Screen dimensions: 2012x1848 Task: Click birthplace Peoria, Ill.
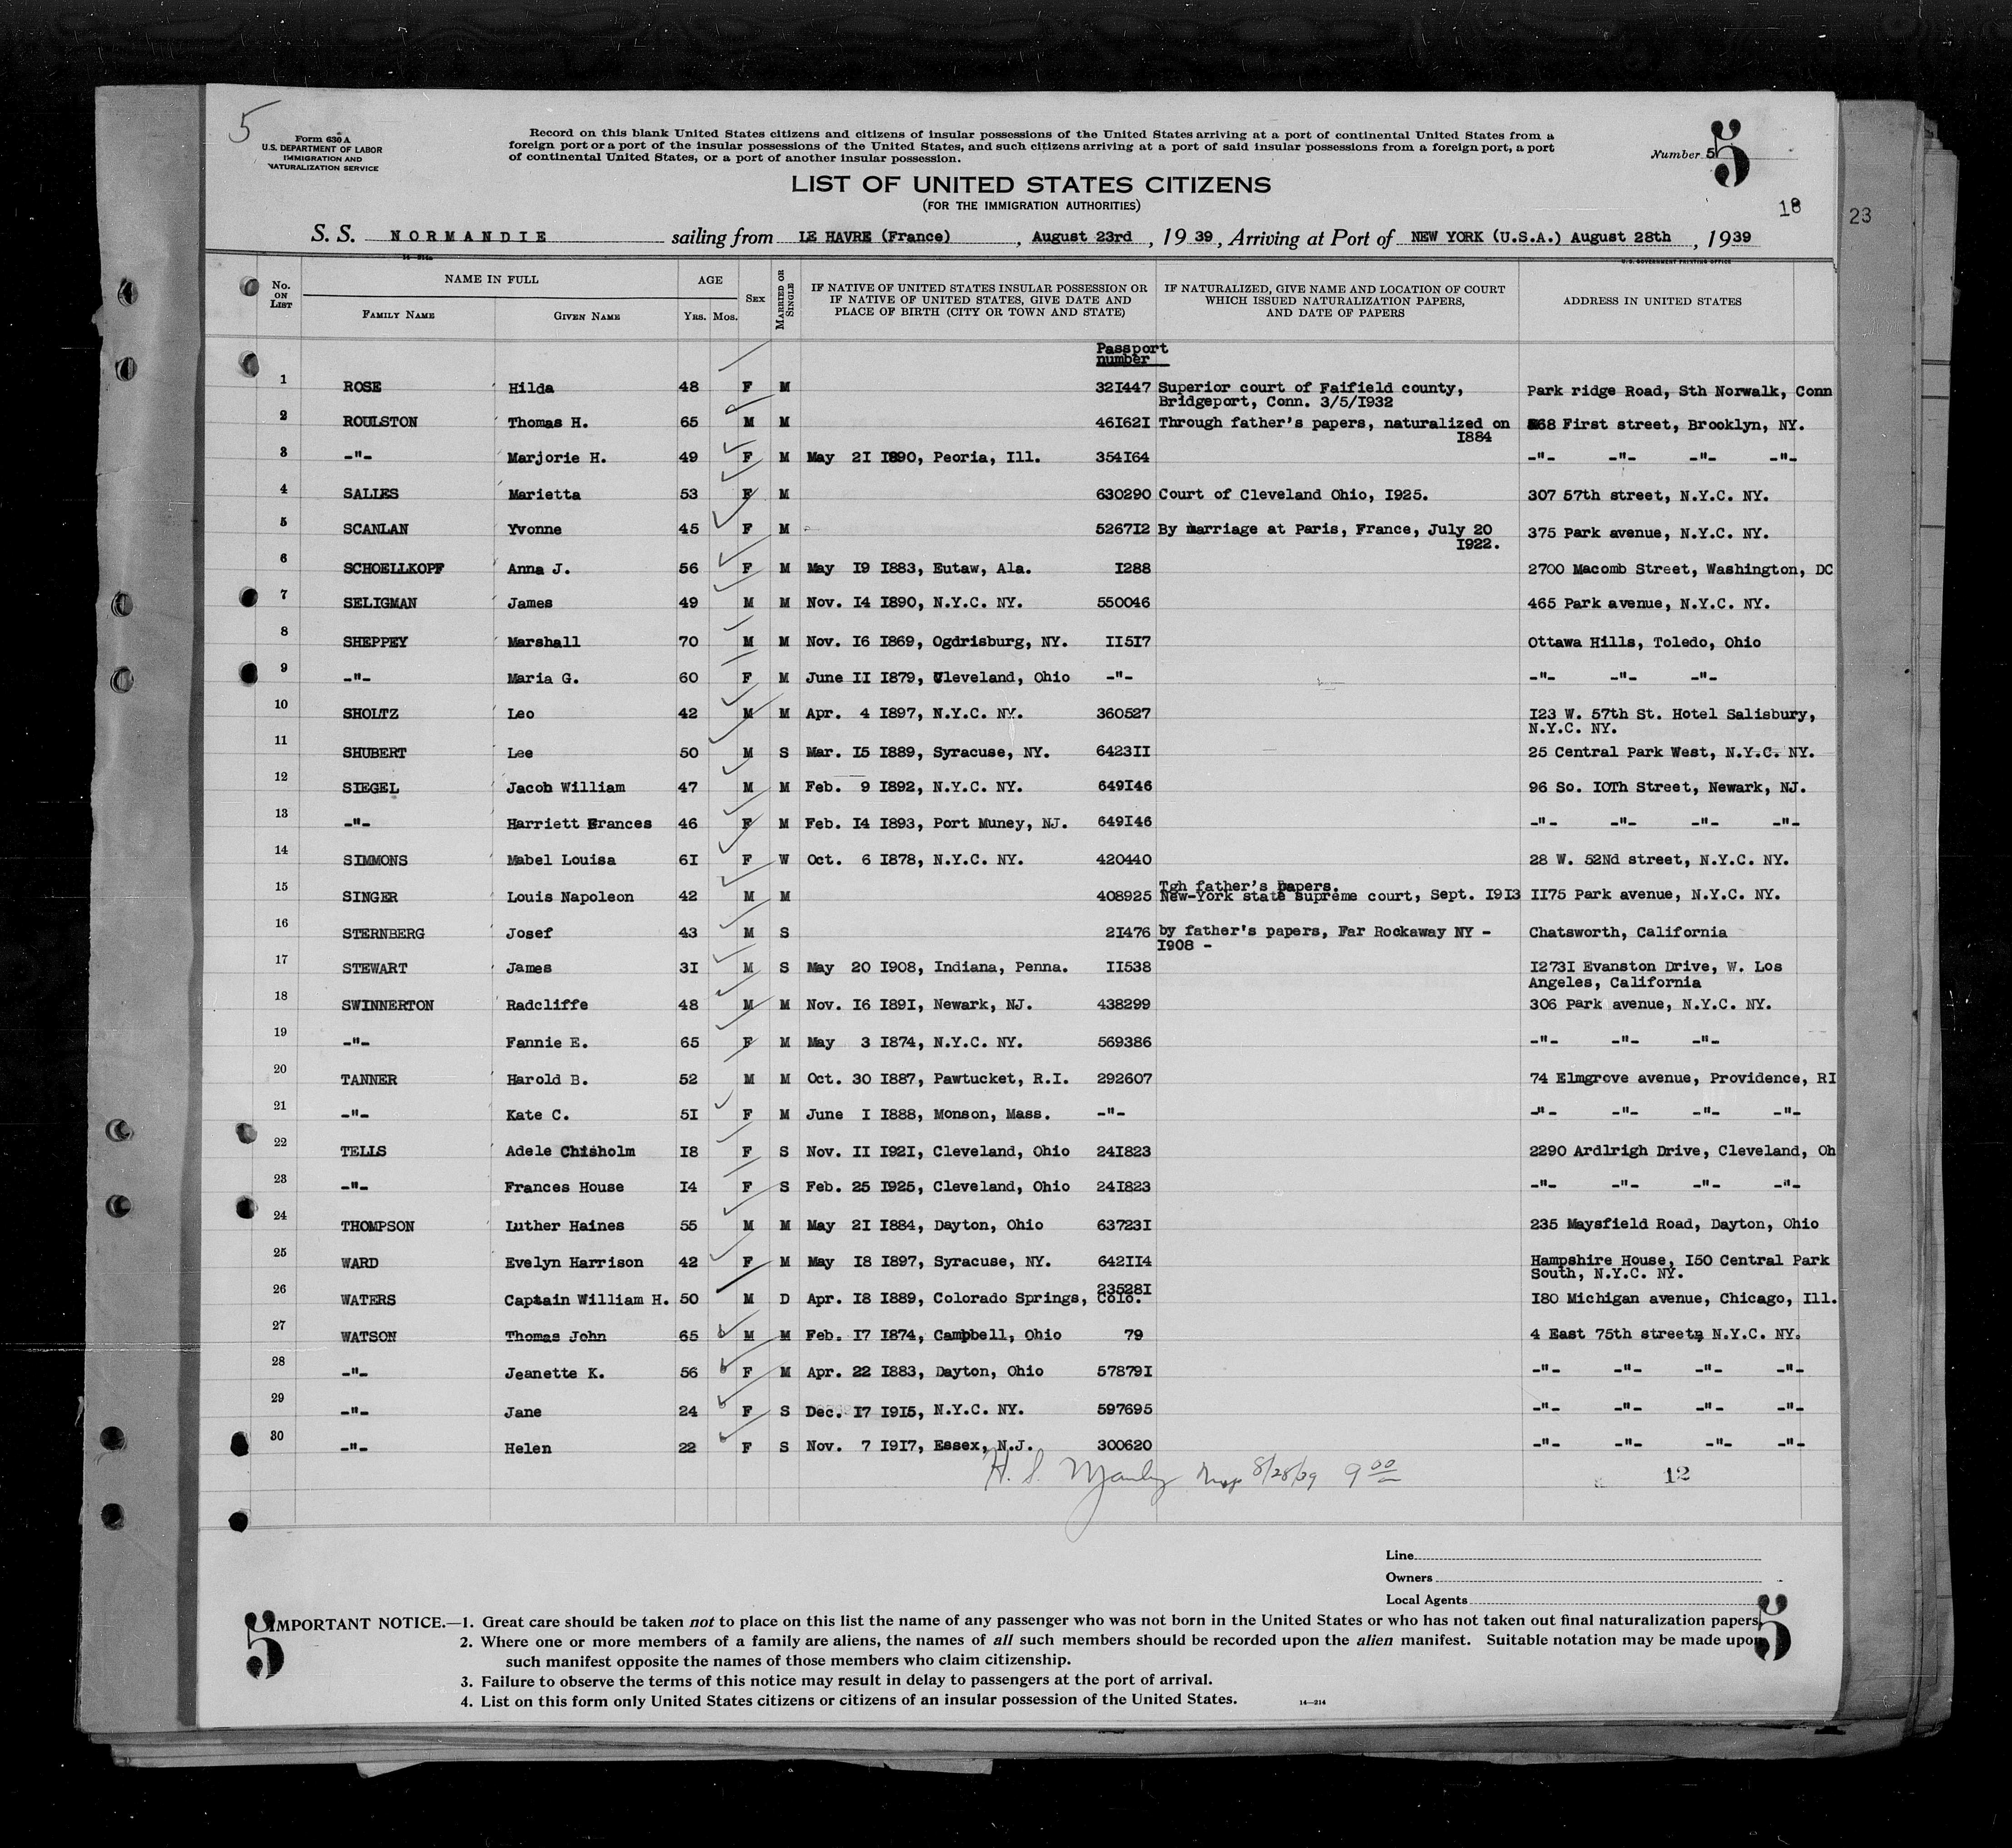986,458
